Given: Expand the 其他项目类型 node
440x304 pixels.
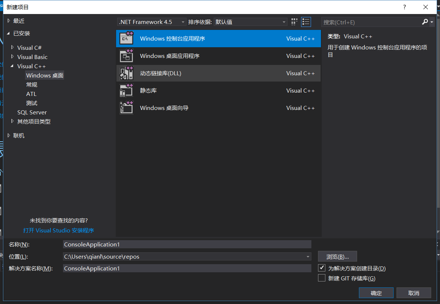Looking at the screenshot, I should point(13,121).
